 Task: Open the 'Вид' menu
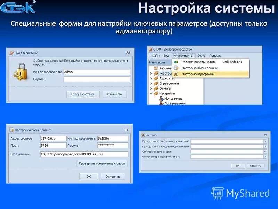point(166,56)
